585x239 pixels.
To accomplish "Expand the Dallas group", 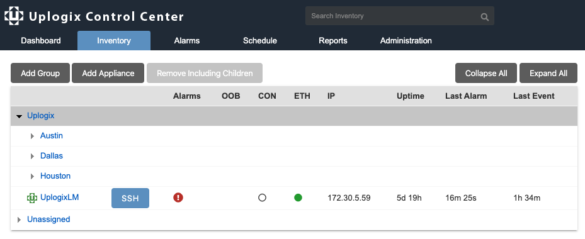I will pos(33,156).
